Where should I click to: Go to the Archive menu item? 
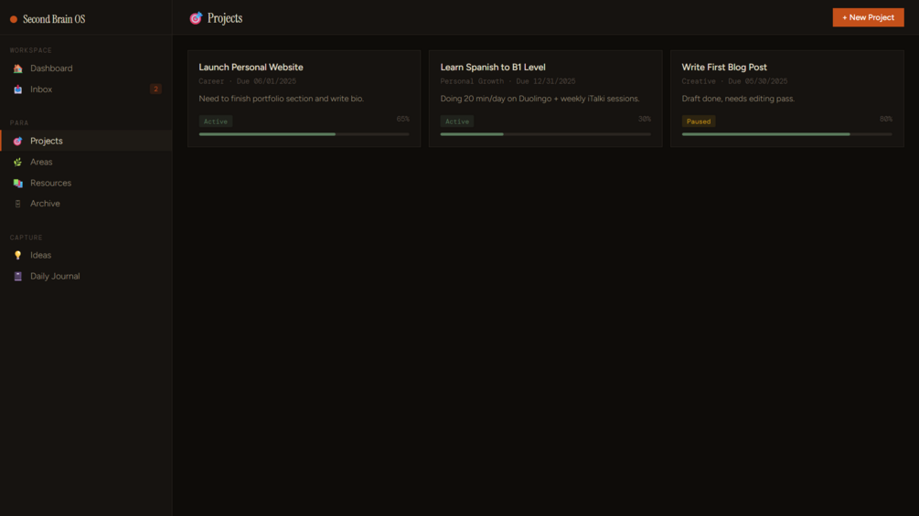coord(86,204)
